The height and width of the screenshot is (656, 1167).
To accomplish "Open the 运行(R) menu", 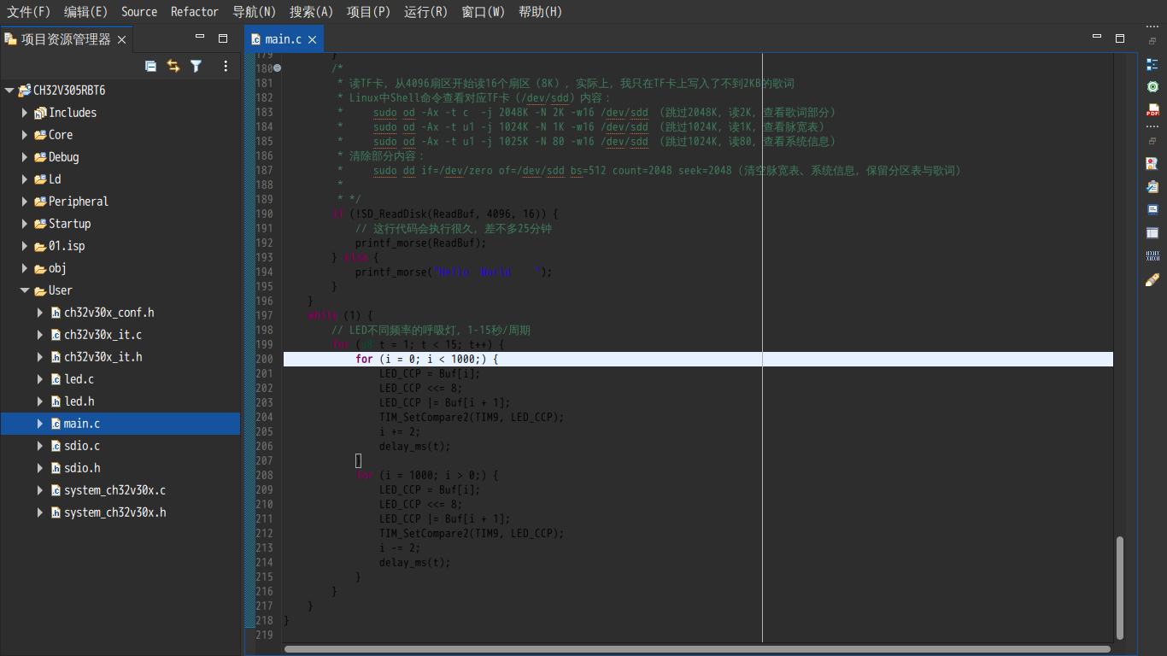I will [x=426, y=12].
